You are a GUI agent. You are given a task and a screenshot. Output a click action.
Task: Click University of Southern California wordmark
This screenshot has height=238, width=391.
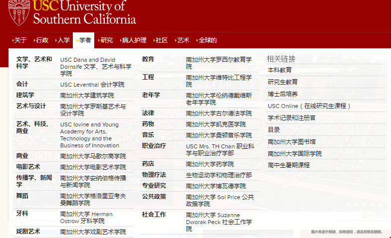[x=85, y=12]
